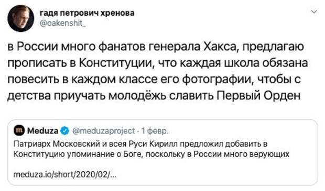Click quoted text line starting Патриарх Московский
Viewport: 325px width, 191px height.
point(140,144)
